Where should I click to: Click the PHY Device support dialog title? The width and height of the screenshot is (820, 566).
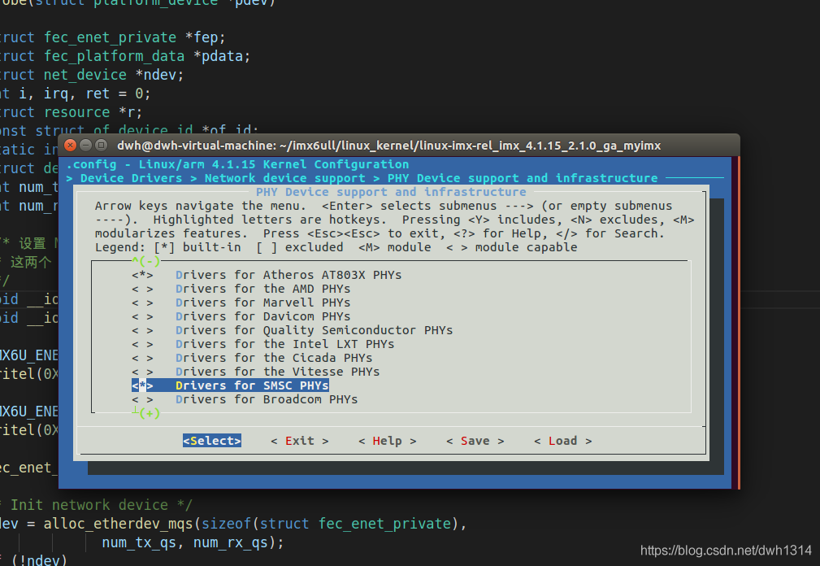pos(391,192)
